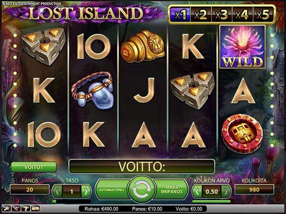Image resolution: width=286 pixels, height=214 pixels.
Task: Click the stone triangle symbol on first reel
Action: 44,46
